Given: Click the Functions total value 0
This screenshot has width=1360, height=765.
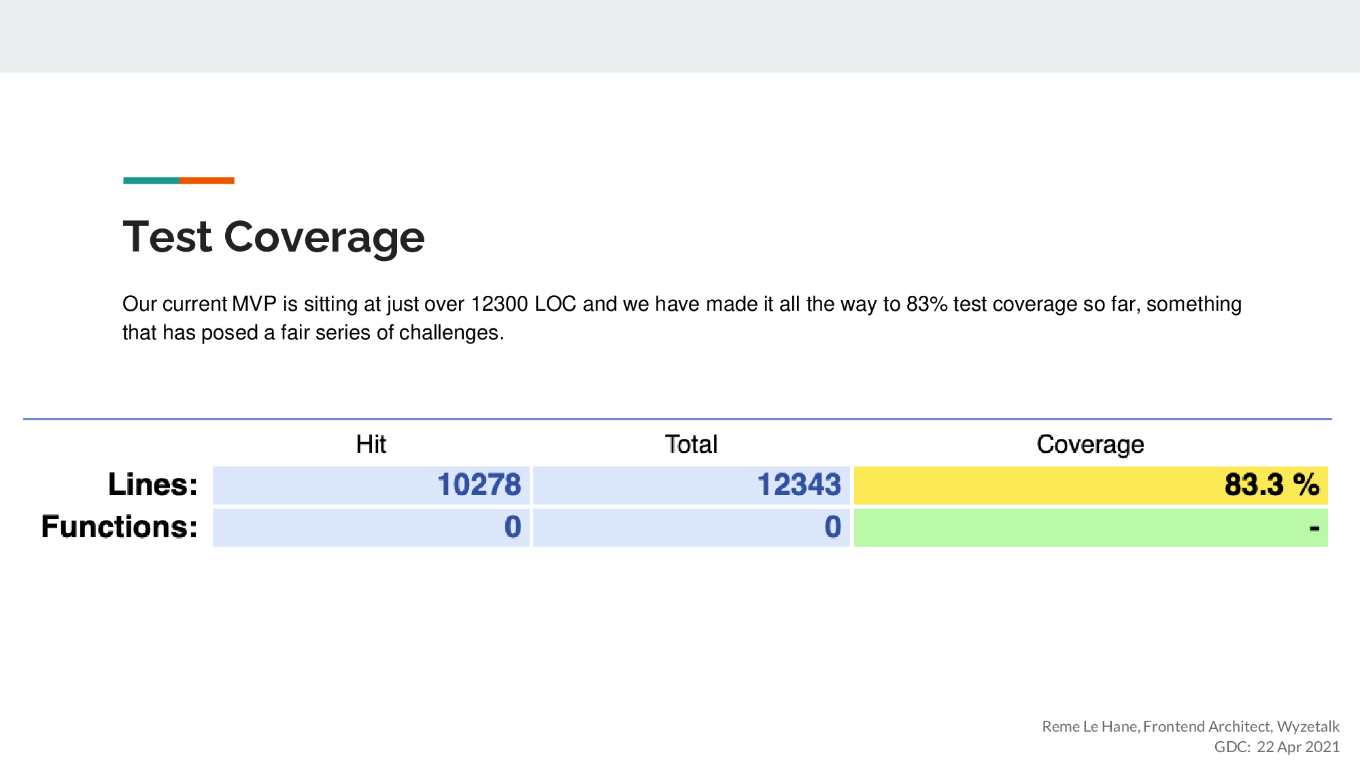Looking at the screenshot, I should point(833,527).
